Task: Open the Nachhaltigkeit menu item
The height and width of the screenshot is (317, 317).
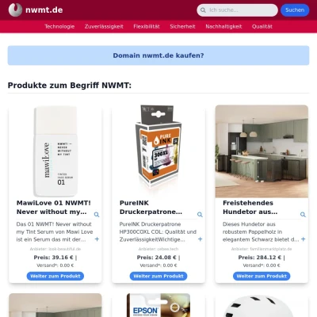Action: 223,26
